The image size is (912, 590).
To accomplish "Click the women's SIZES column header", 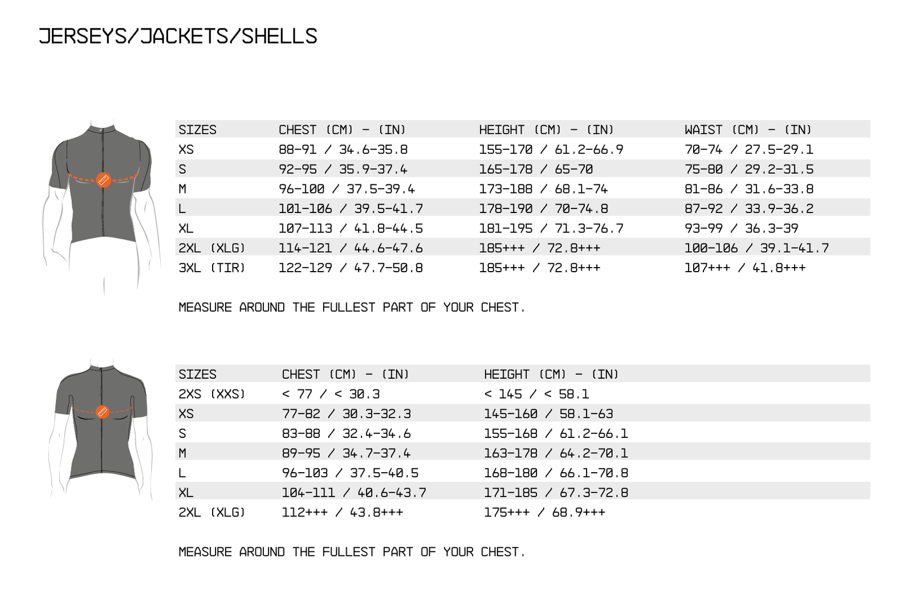I will click(x=198, y=375).
